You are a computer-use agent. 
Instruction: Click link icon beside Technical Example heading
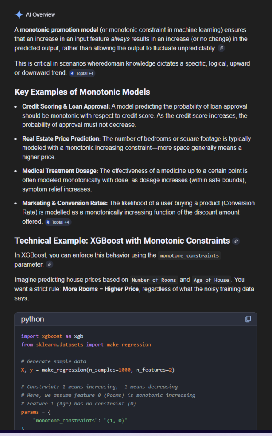click(236, 241)
